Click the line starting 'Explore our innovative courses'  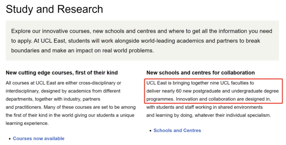pyautogui.click(x=141, y=31)
